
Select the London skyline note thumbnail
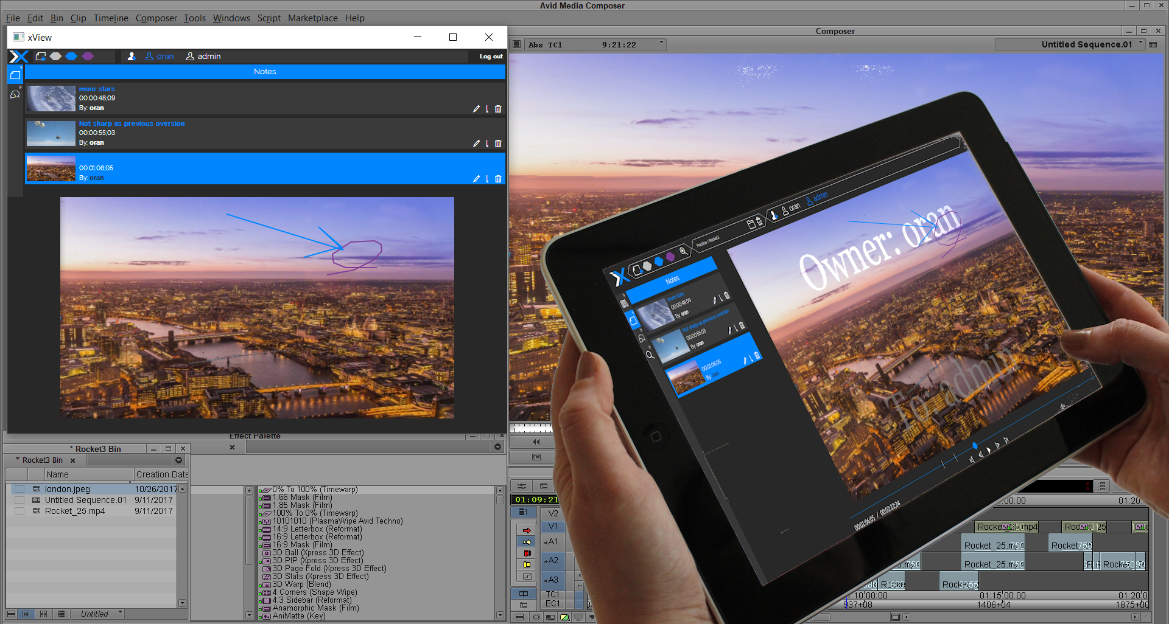51,168
